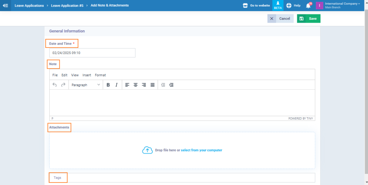This screenshot has width=368, height=185.
Task: Open the File menu in editor
Action: click(x=55, y=75)
